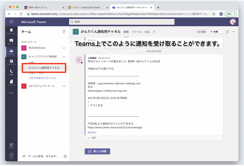Image resolution: width=244 pixels, height=166 pixels.
Task: Switch to the ファイル tab of the channel
Action: (x=137, y=32)
